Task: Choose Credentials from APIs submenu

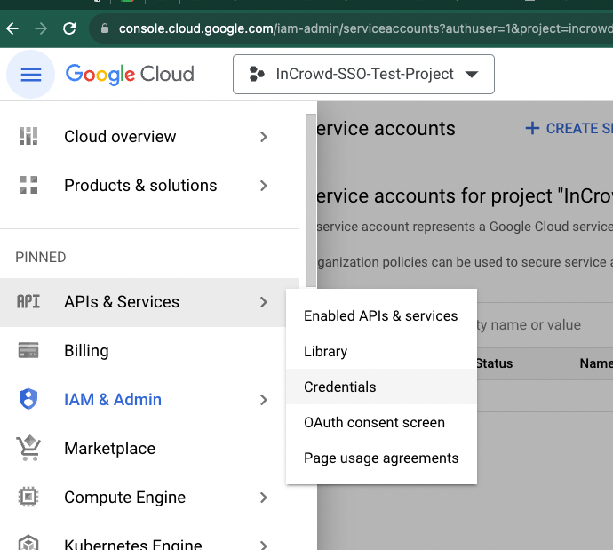Action: [381, 387]
